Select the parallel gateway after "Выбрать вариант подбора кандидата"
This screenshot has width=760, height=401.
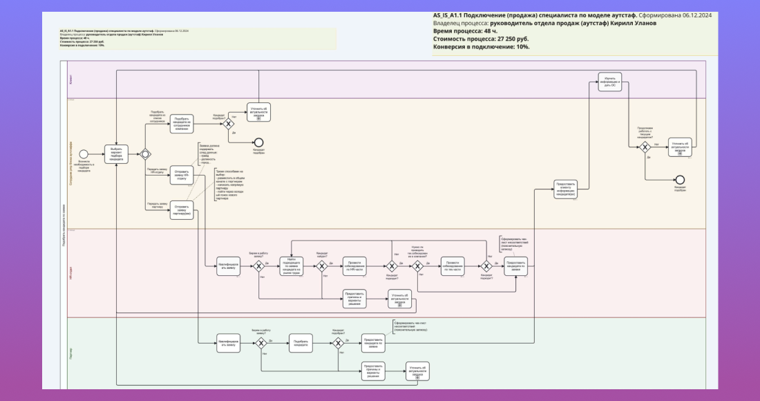pyautogui.click(x=146, y=154)
